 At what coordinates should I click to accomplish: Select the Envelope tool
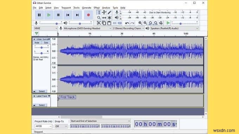click(x=104, y=13)
